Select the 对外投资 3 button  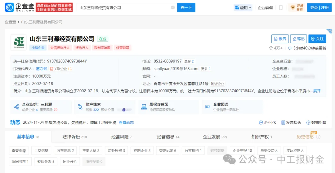116,151
